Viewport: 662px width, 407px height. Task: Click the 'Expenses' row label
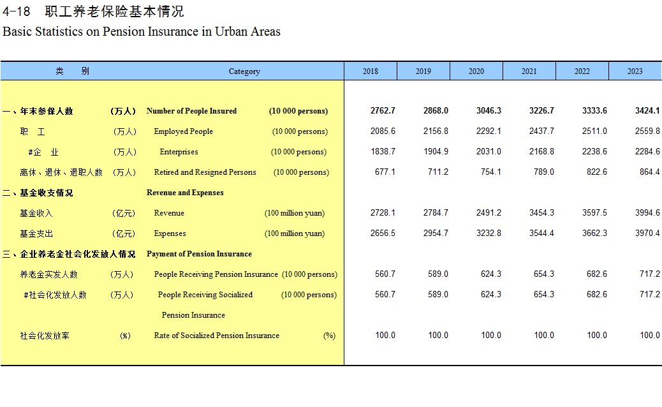pyautogui.click(x=170, y=233)
